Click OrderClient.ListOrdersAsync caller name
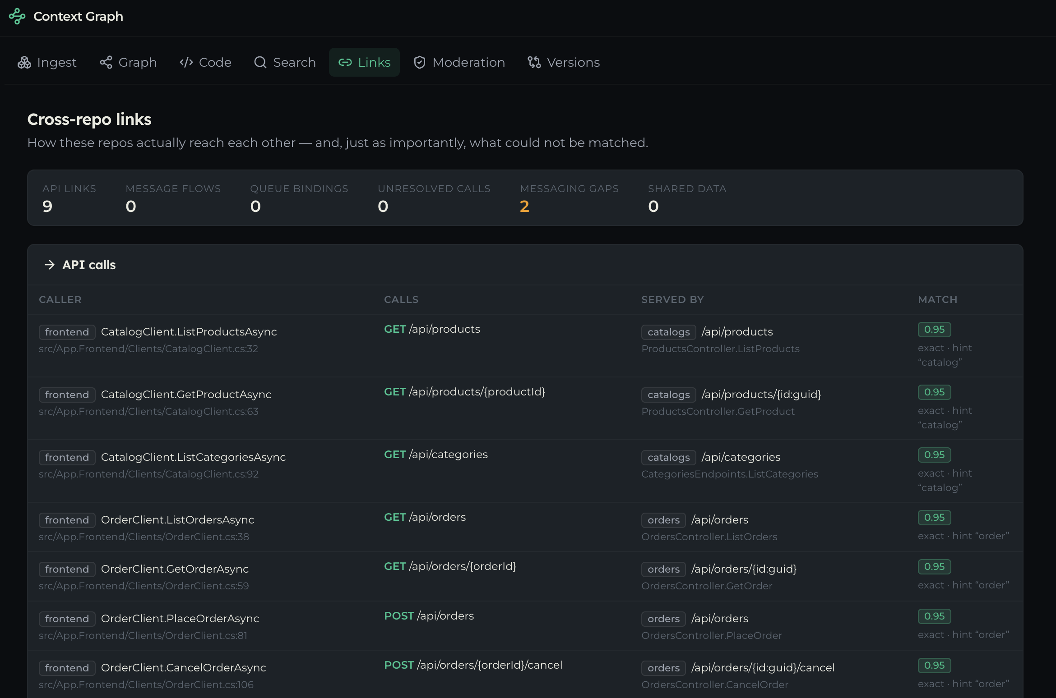This screenshot has width=1056, height=698. [x=178, y=520]
